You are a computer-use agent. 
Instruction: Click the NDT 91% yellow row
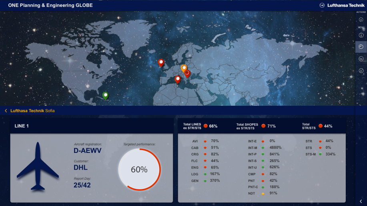point(263,193)
